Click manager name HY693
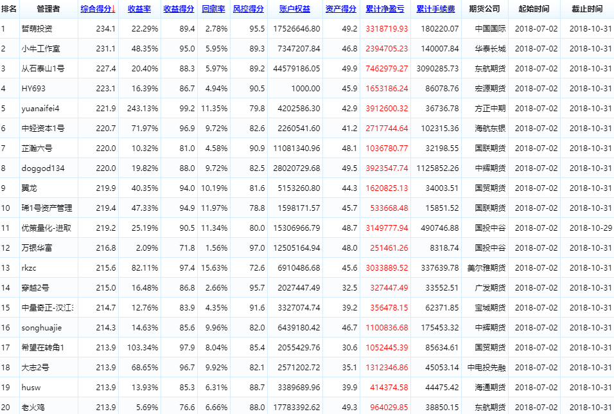This screenshot has height=414, width=614. click(x=33, y=89)
